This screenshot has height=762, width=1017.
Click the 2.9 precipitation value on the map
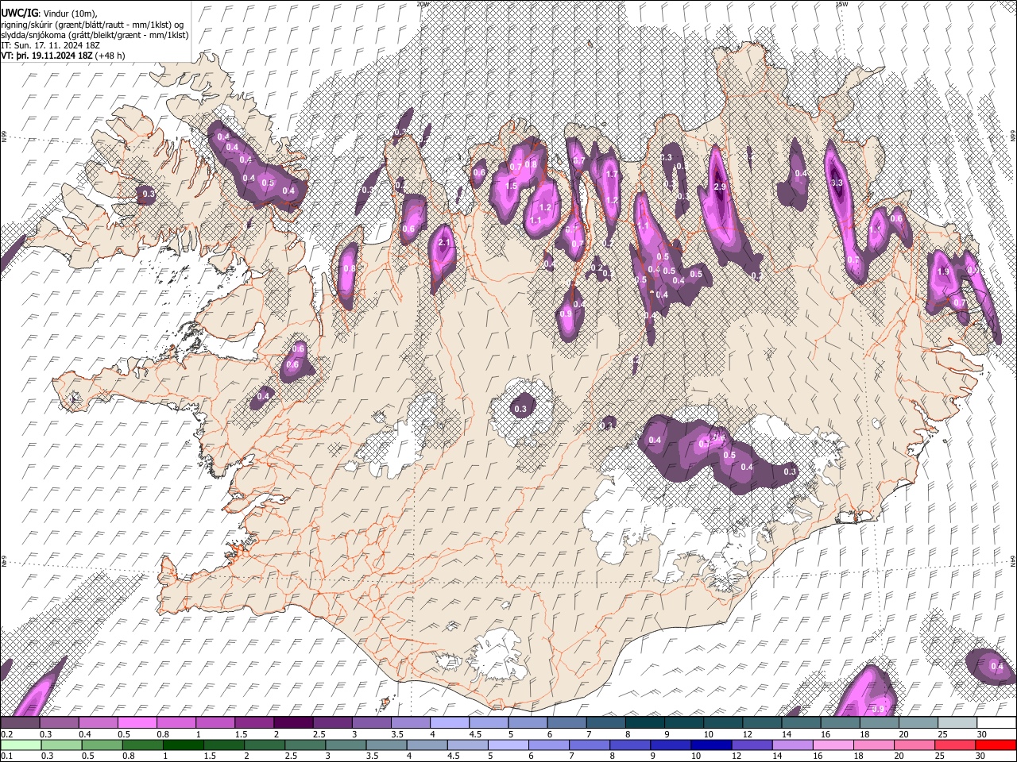[721, 187]
